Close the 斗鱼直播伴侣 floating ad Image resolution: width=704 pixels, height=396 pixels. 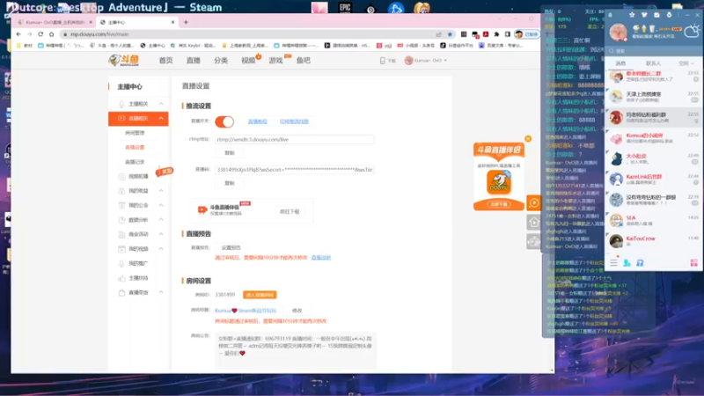coord(528,139)
